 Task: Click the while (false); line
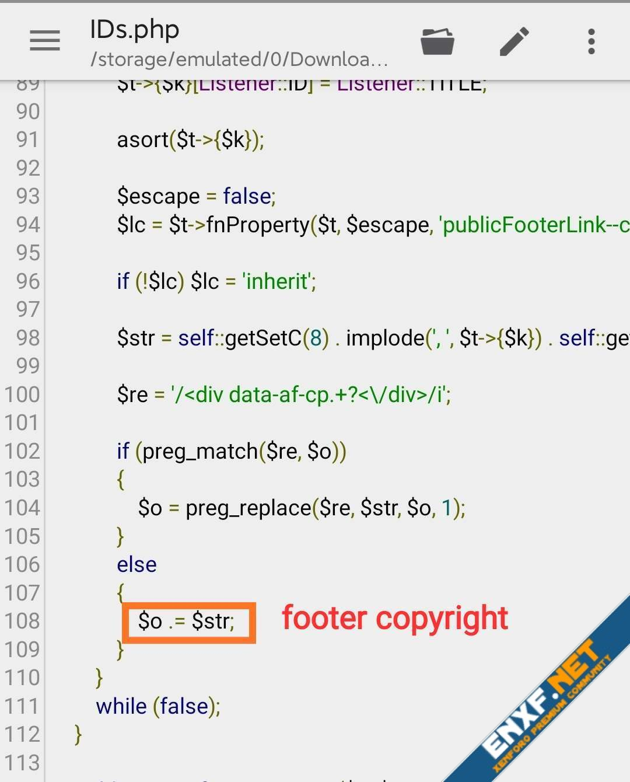[x=158, y=707]
